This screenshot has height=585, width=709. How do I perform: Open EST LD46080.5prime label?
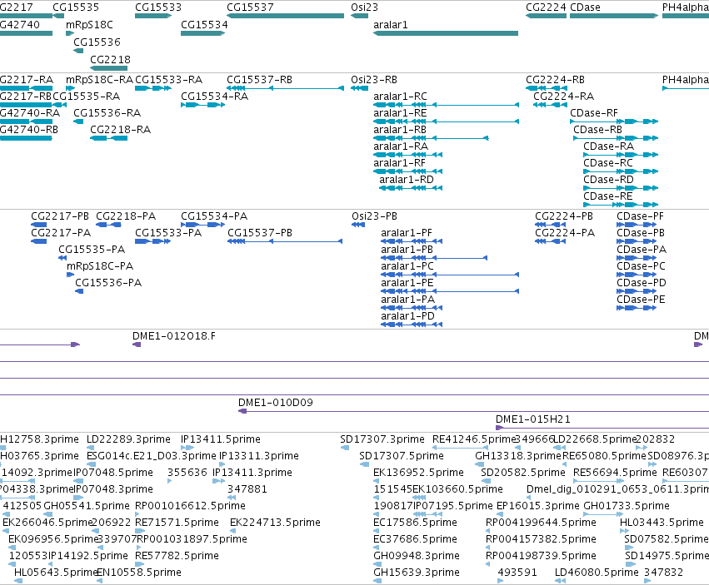597,573
